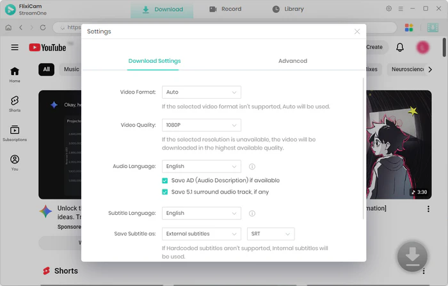
Task: Open Subscriptions in the YouTube sidebar
Action: tap(15, 133)
